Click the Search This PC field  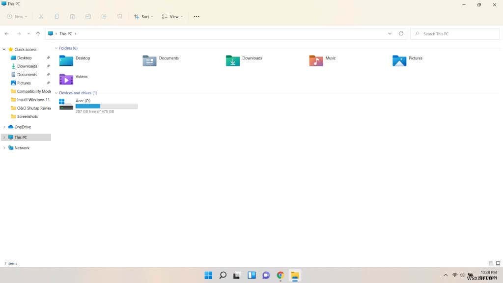click(x=455, y=34)
